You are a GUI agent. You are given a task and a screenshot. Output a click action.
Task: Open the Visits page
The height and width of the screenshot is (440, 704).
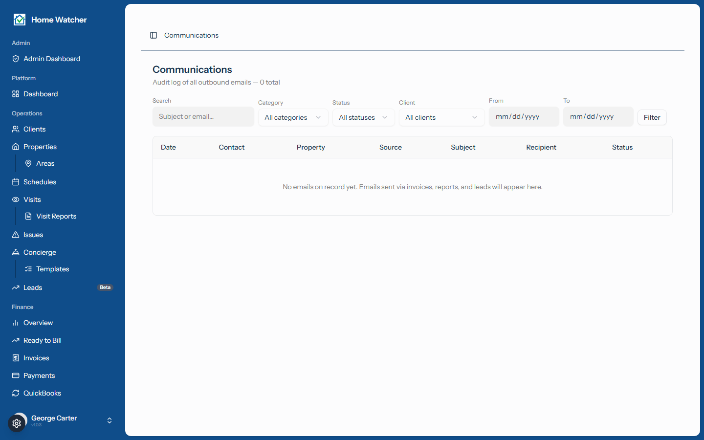pos(63,199)
